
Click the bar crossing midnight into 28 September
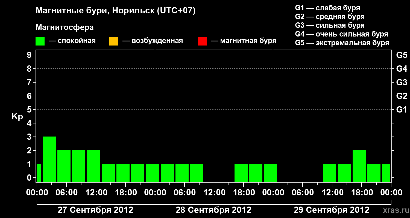coord(153,173)
